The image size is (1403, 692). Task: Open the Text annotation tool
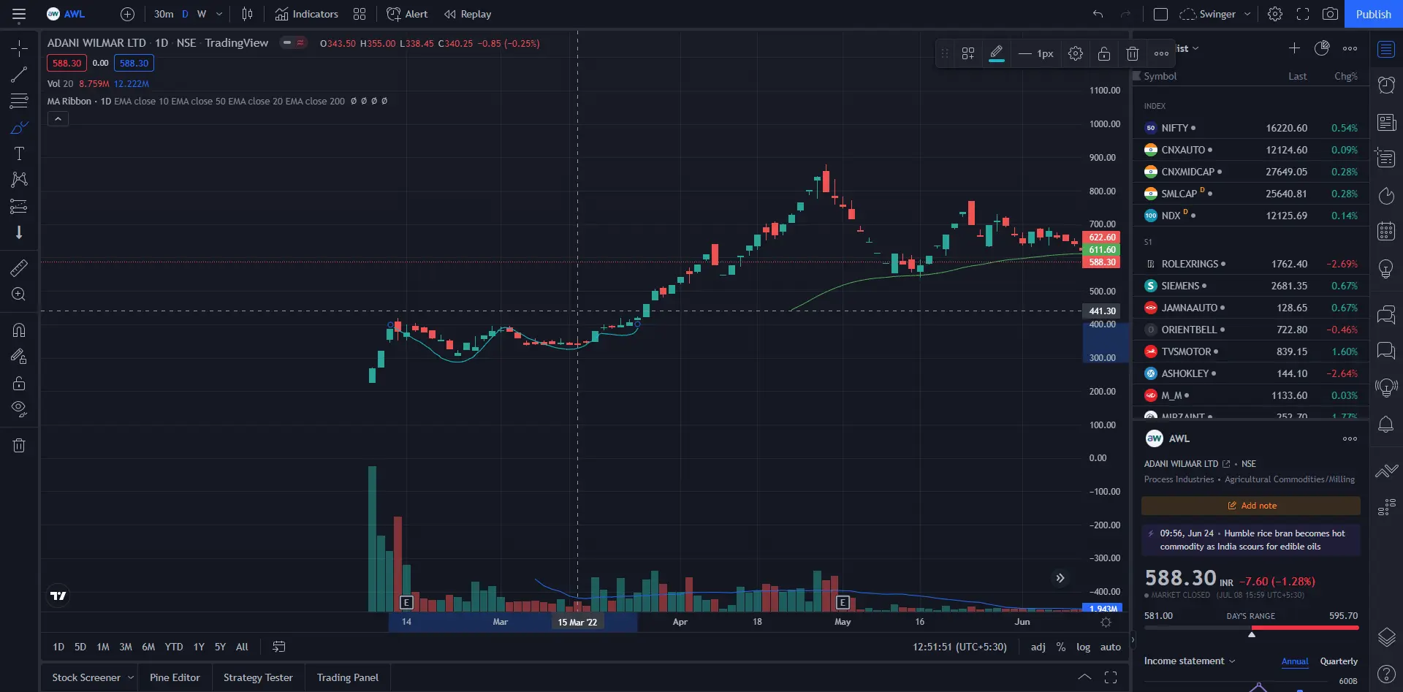pos(19,153)
